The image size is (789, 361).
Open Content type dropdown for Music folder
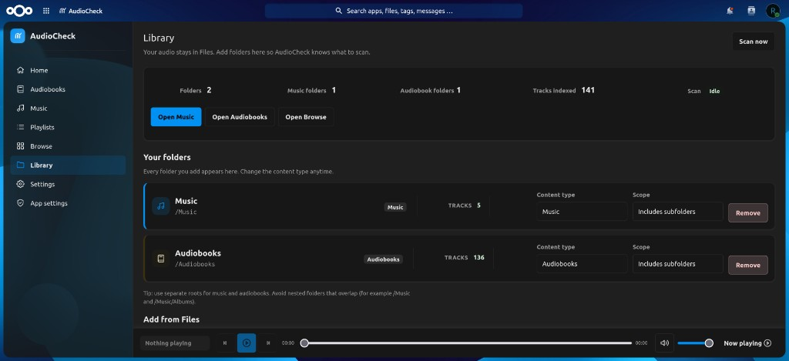coord(582,212)
